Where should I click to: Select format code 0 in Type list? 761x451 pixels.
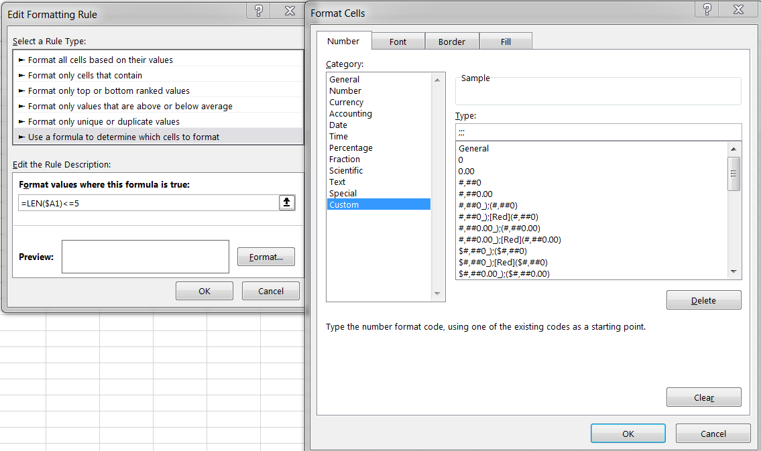[592, 160]
